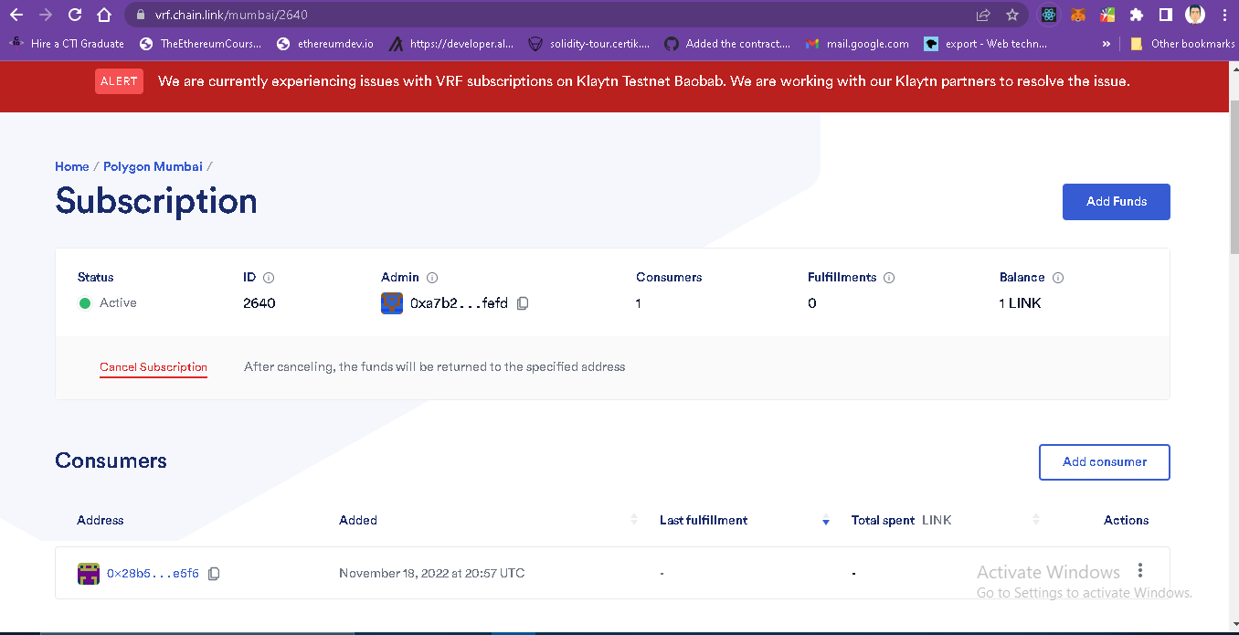
Task: Click the 1 LINK balance value
Action: tap(1020, 303)
